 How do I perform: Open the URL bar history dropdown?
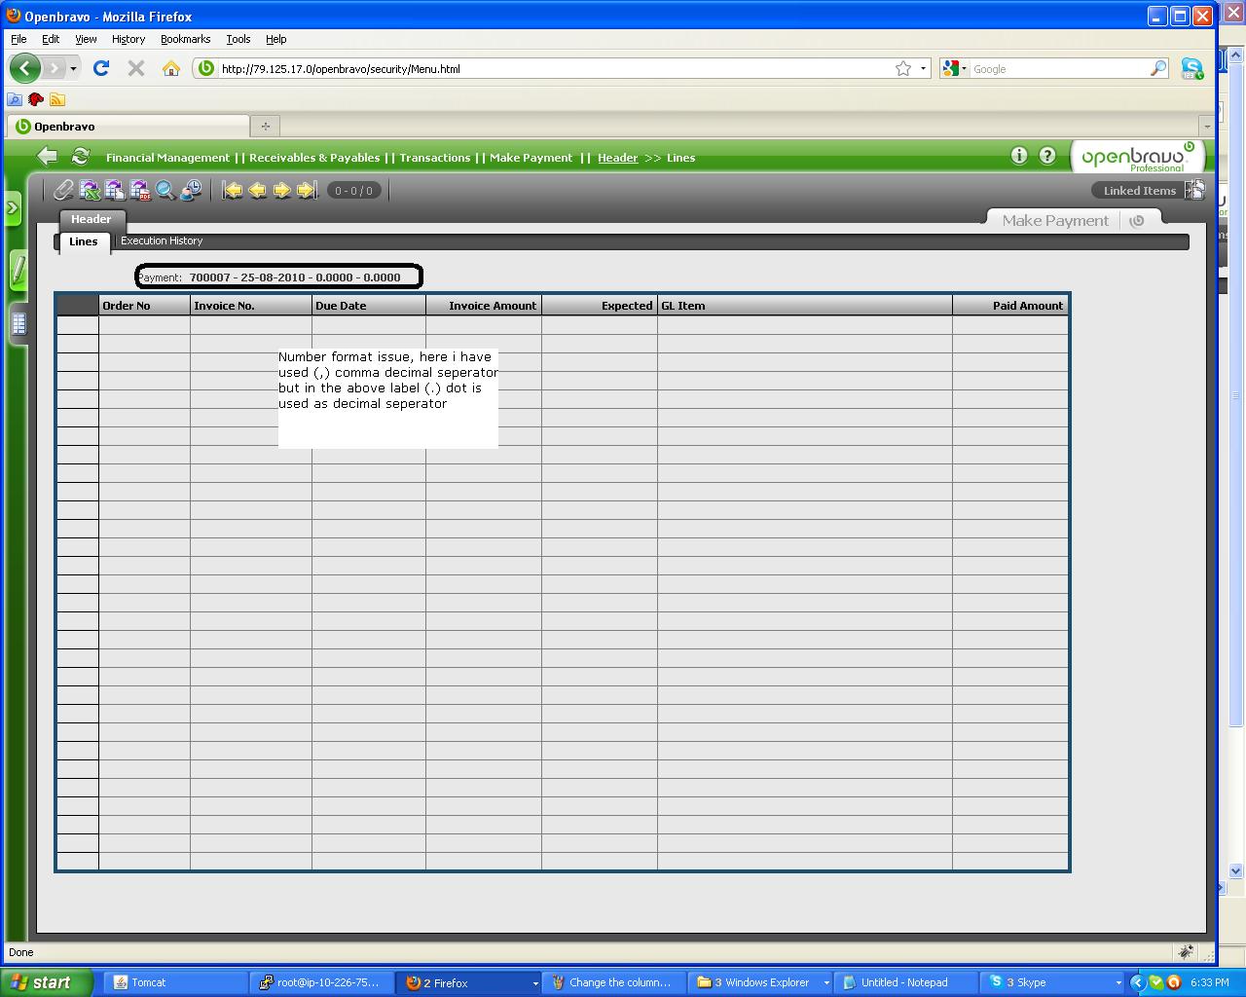[x=923, y=68]
